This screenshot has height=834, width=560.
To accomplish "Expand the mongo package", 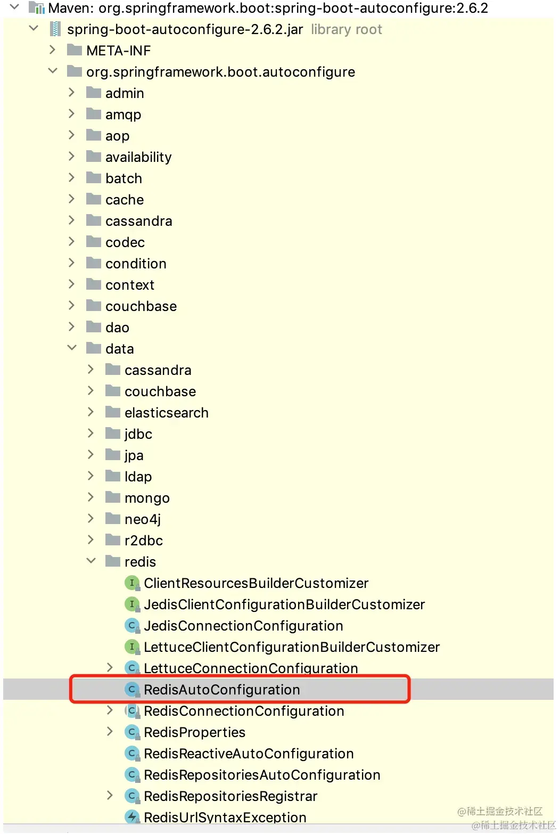I will 90,497.
